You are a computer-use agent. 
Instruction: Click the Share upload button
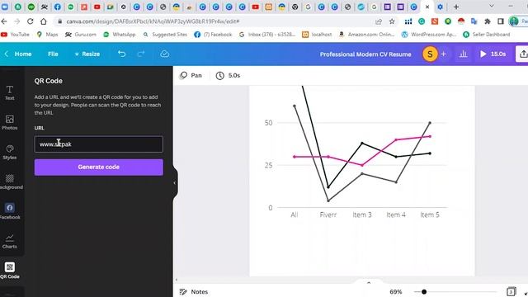[x=522, y=54]
